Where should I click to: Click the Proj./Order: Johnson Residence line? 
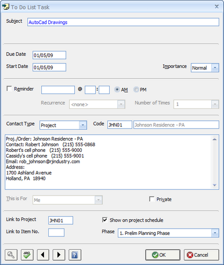(44, 139)
